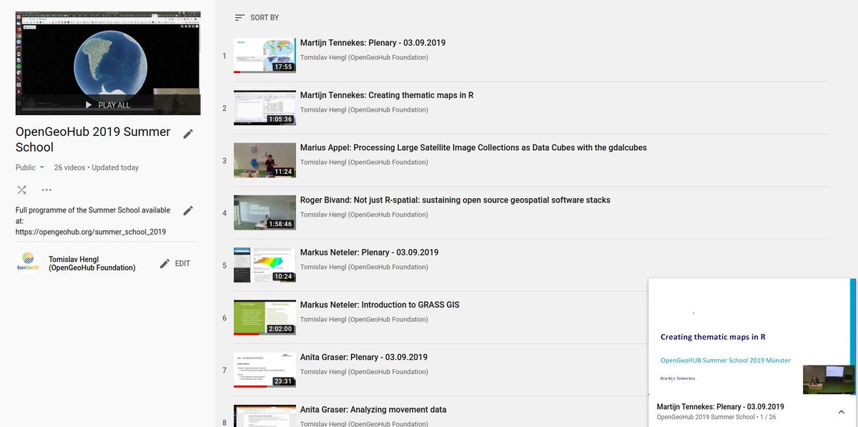858x427 pixels.
Task: Open Anita Graser: Plenary video title
Action: 364,357
